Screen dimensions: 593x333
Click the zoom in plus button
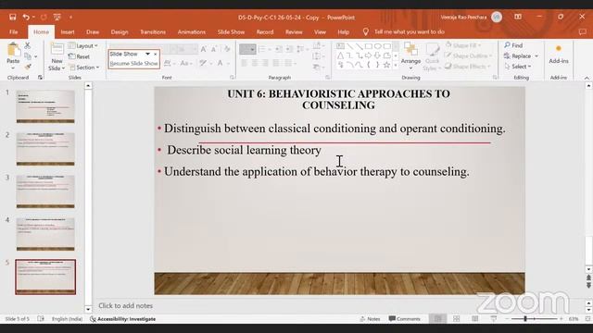pos(561,319)
